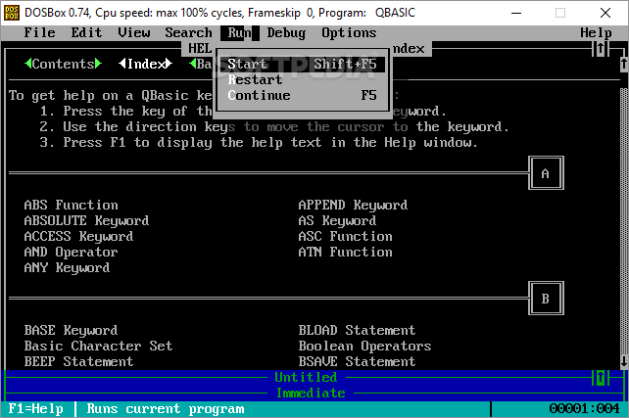Viewport: 629px width, 418px height.
Task: Open ASC Function help topic
Action: pos(346,236)
